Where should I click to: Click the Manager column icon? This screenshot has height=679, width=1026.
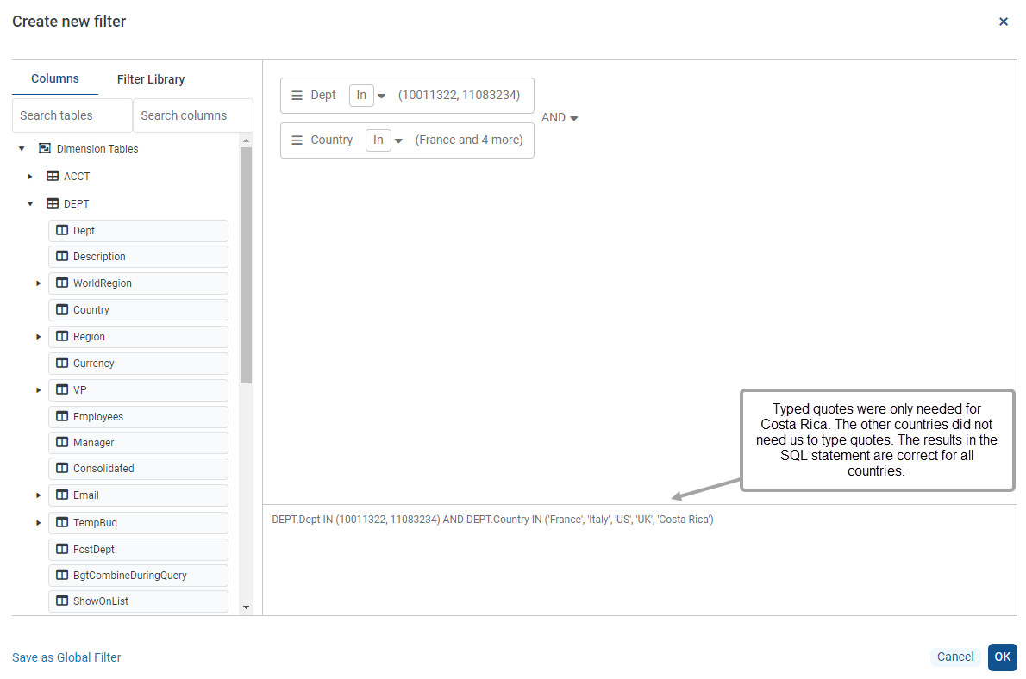point(62,443)
